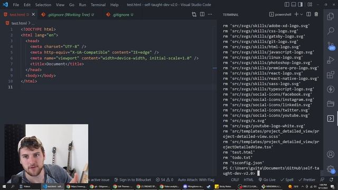
Task: Open the Manage gear icon
Action: point(331,169)
